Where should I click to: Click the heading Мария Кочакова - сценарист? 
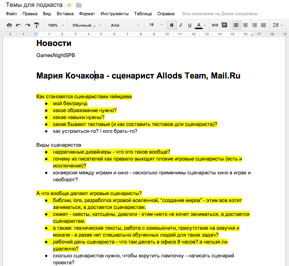(x=95, y=76)
